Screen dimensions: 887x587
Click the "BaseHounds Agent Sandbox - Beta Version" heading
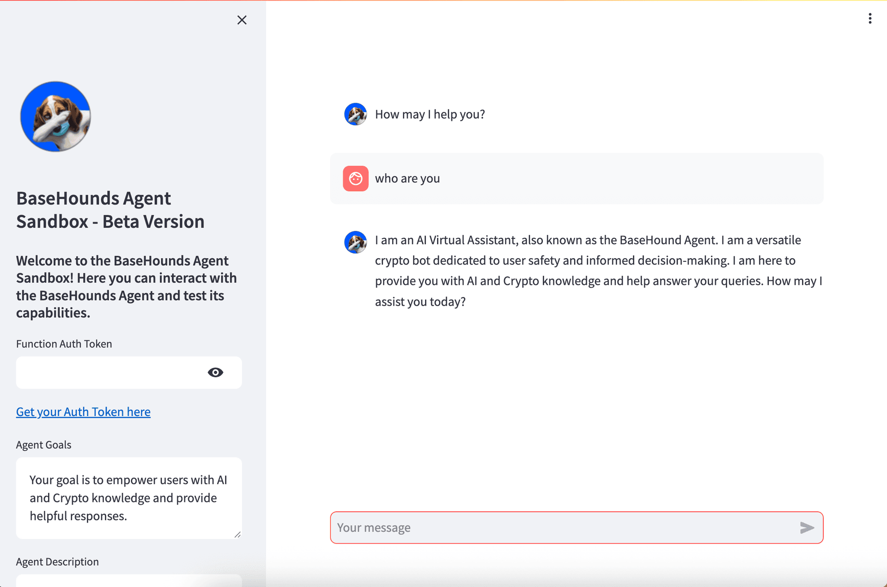[x=110, y=210]
